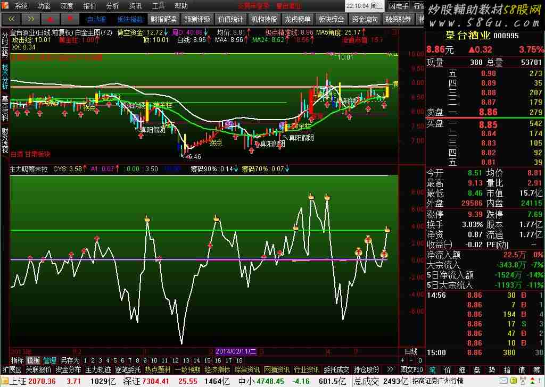The width and height of the screenshot is (545, 387).
Task: Open the 自选股 link
Action: [x=96, y=19]
